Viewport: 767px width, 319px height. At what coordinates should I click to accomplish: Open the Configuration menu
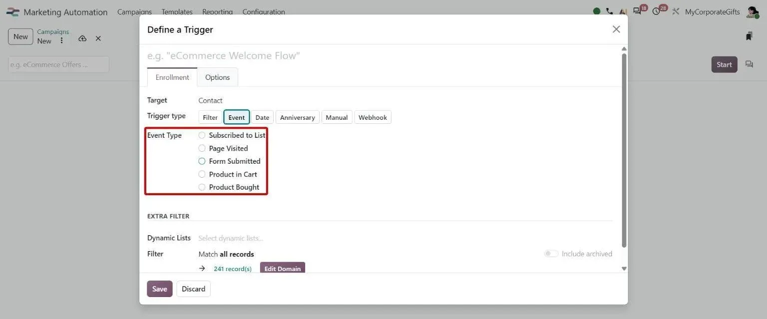coord(264,12)
